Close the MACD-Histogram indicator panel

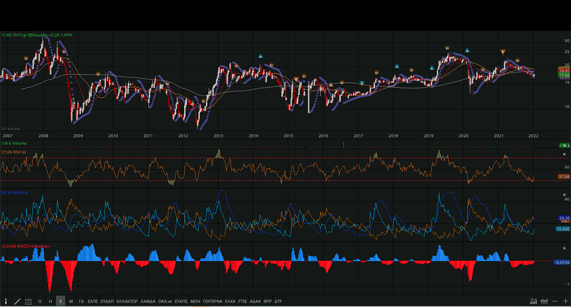[564, 248]
